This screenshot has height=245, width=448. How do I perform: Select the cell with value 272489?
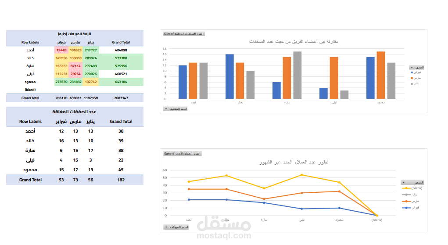(91, 66)
